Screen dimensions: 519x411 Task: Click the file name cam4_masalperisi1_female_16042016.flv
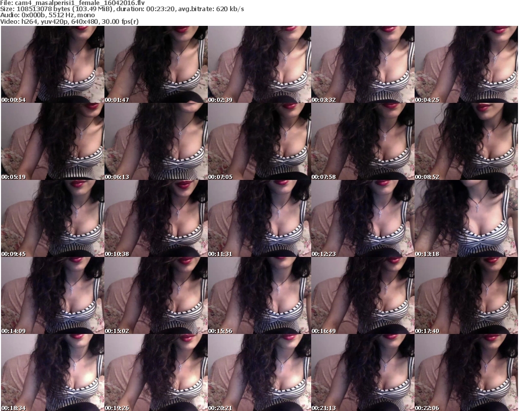point(80,3)
